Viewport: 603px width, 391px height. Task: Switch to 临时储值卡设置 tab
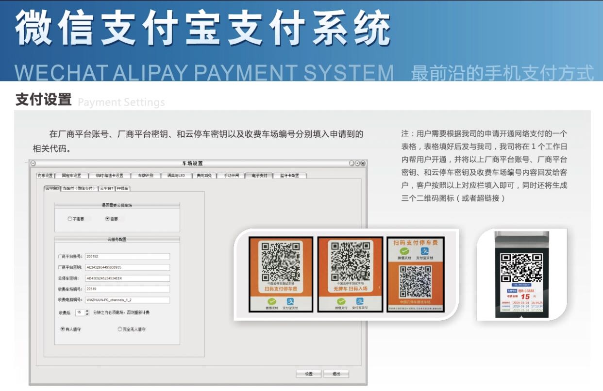tap(109, 176)
